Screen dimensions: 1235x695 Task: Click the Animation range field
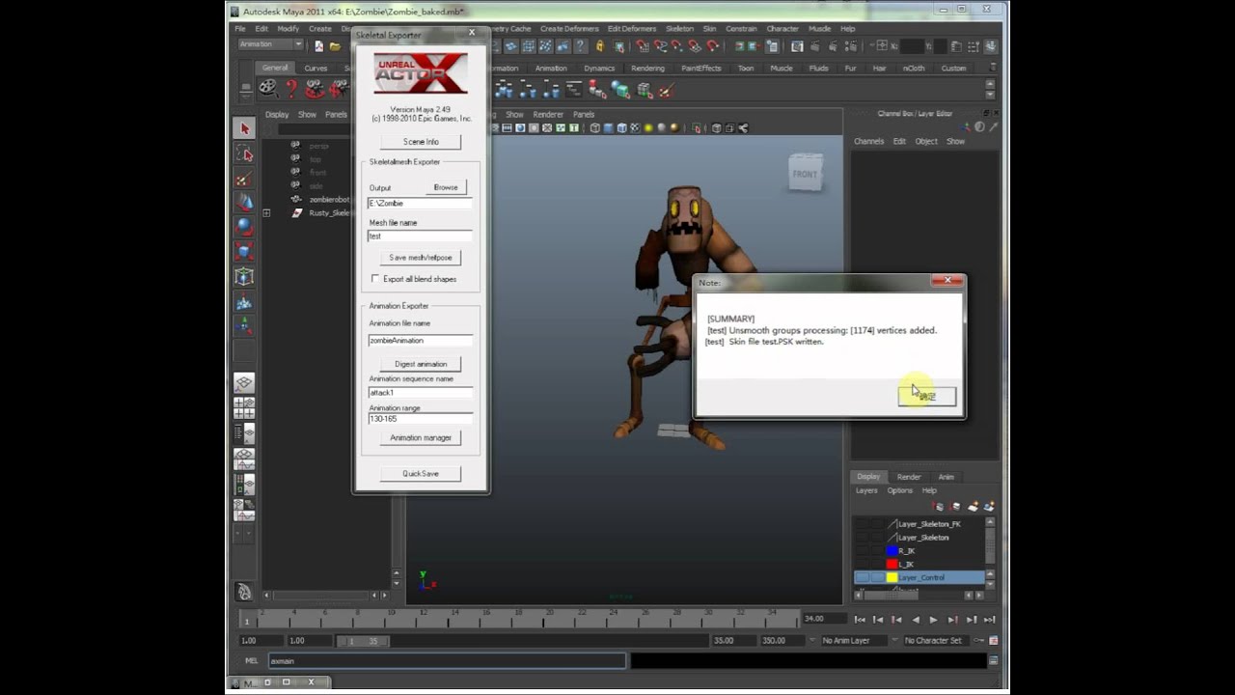point(420,419)
